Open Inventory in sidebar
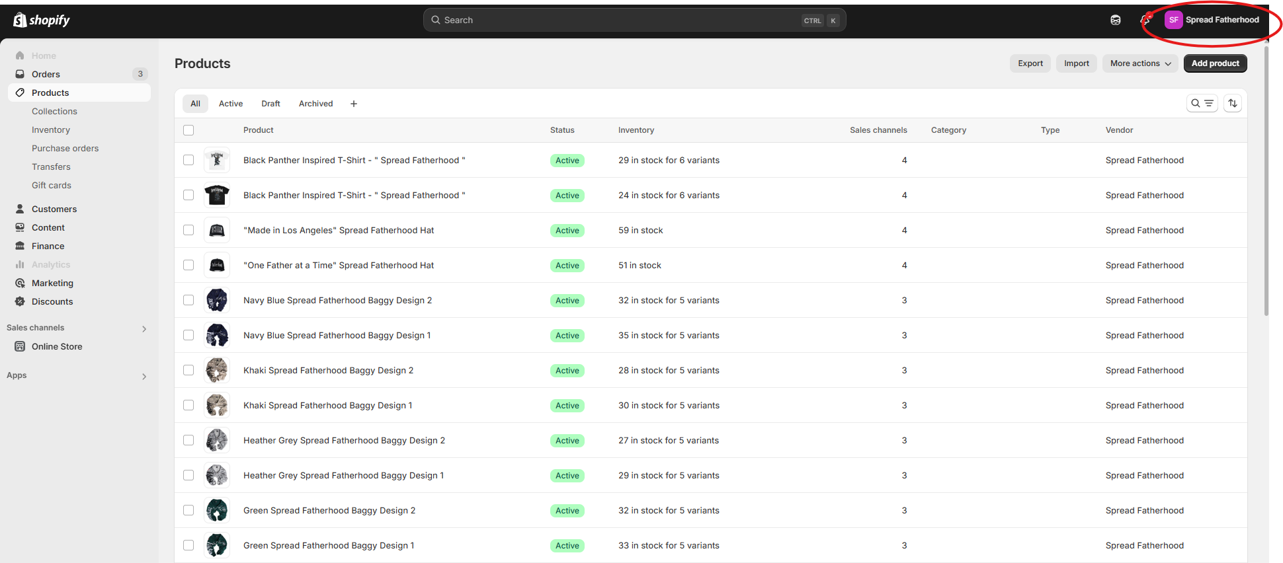The image size is (1283, 563). point(51,130)
